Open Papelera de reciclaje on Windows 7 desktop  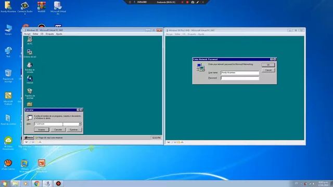[x=8, y=76]
